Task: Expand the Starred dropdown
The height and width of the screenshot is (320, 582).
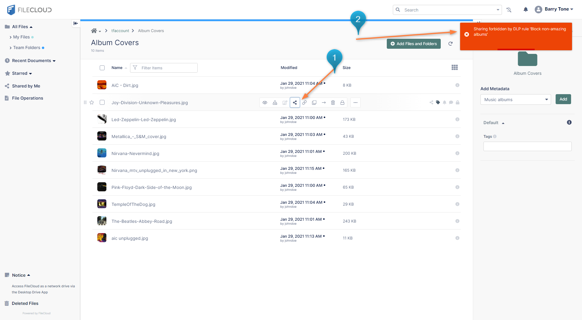Action: click(30, 74)
